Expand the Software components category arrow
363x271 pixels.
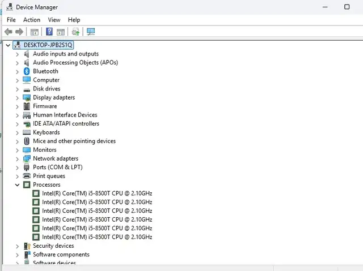17,255
